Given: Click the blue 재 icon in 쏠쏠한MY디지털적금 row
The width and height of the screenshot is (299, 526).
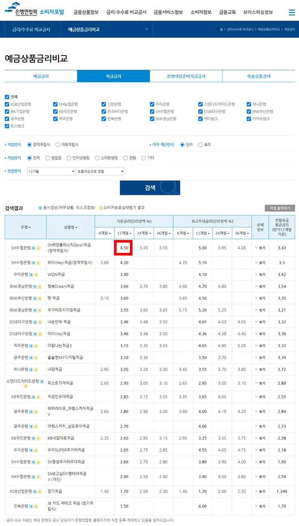Looking at the screenshot, I should tap(31, 358).
